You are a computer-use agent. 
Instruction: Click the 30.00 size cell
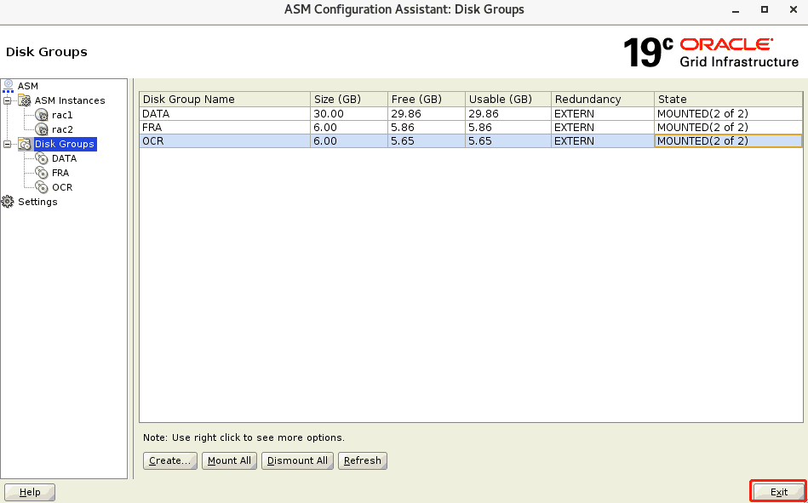349,113
